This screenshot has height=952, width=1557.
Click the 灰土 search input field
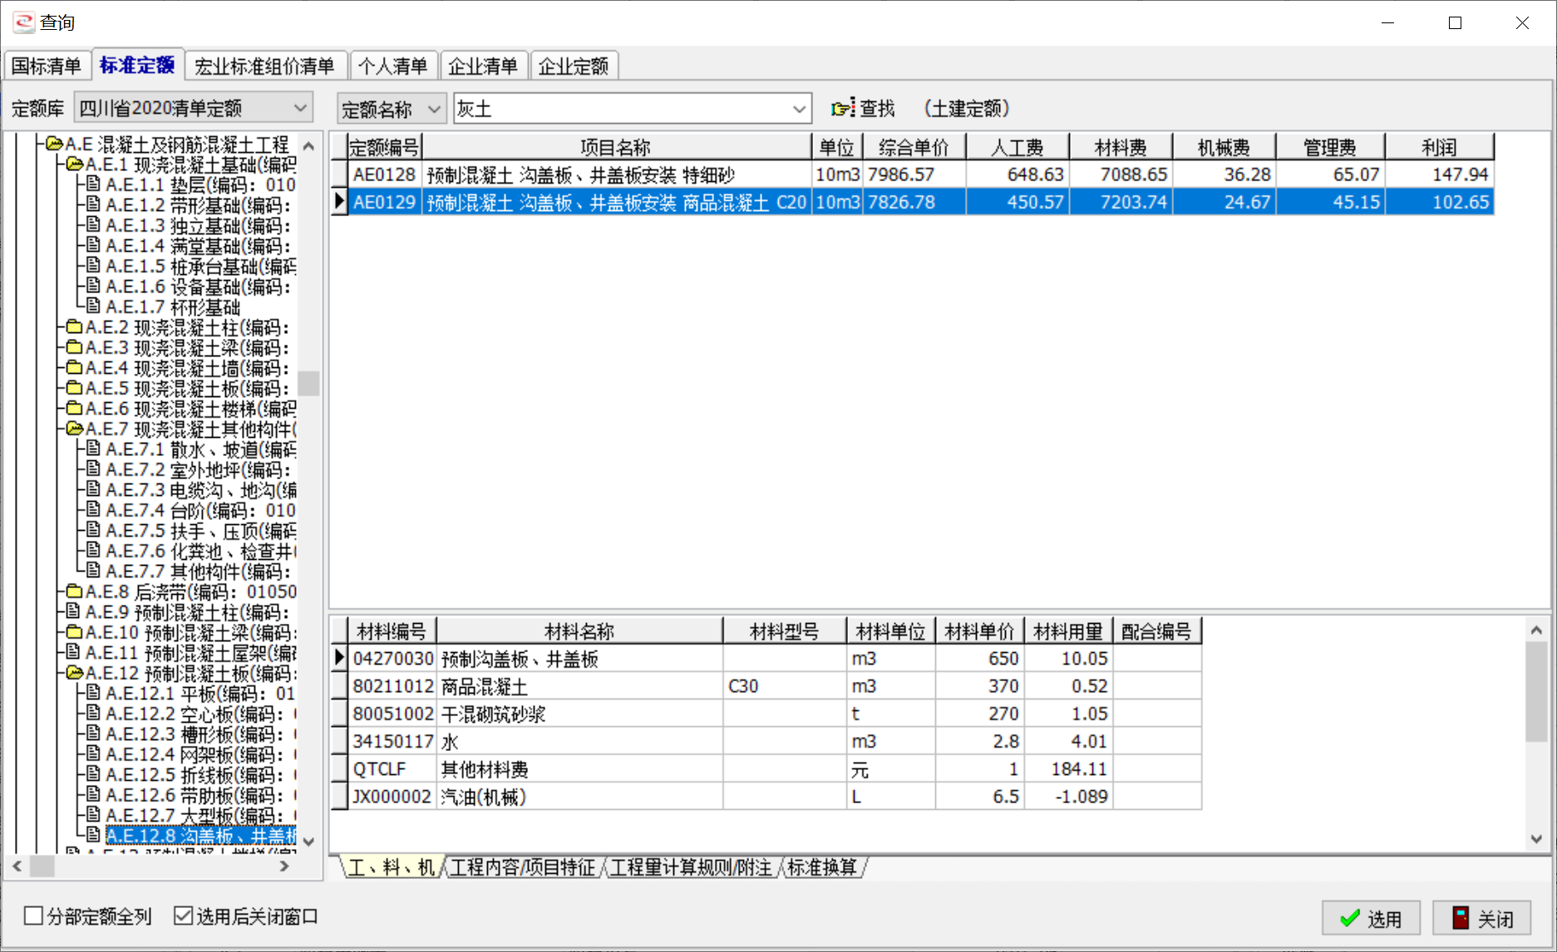[x=620, y=109]
